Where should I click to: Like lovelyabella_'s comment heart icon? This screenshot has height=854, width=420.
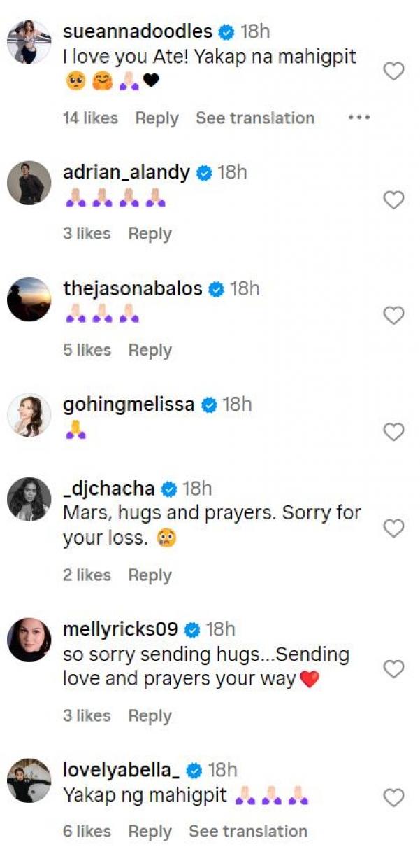pos(394,797)
